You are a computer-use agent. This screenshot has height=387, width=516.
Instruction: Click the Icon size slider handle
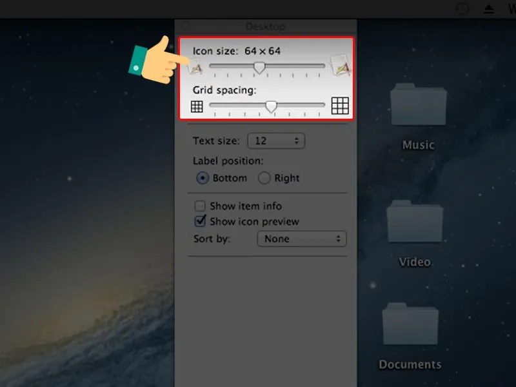tap(261, 66)
